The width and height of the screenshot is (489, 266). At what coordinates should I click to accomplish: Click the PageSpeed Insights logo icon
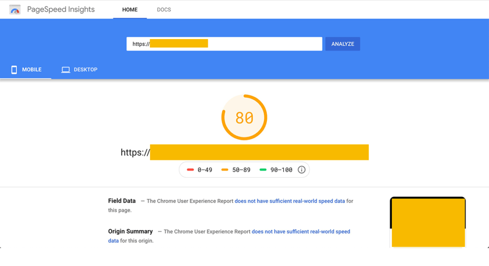click(x=15, y=10)
